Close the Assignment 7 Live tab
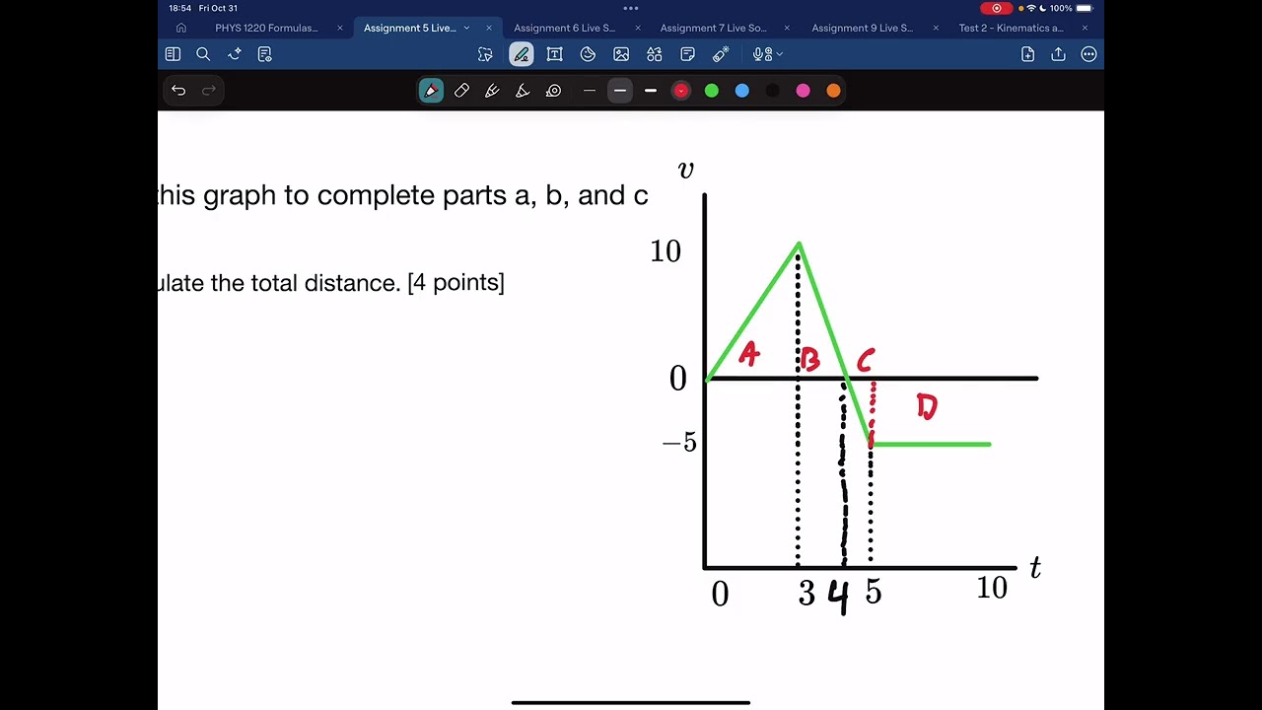 click(x=787, y=28)
